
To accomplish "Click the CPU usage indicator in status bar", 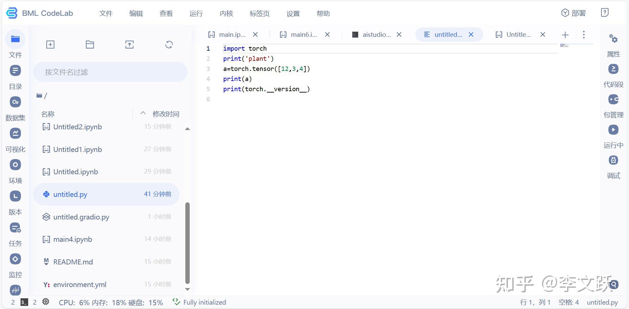I will pyautogui.click(x=70, y=302).
